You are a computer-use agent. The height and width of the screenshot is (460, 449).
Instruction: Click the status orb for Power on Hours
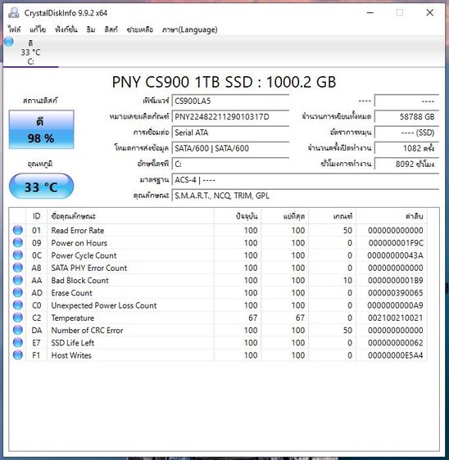(18, 242)
